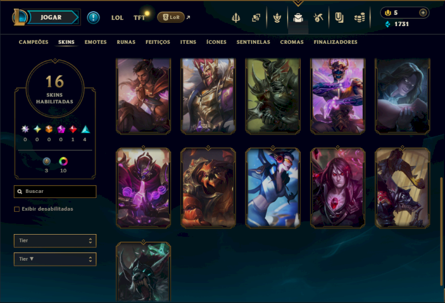Open the clipboard missions icon
The width and height of the screenshot is (445, 303).
(x=339, y=18)
